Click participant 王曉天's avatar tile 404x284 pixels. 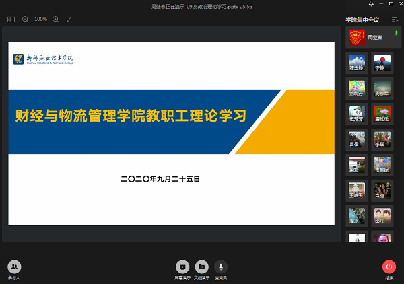click(x=357, y=189)
